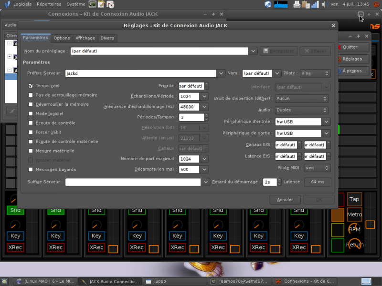Enable Écoute de contrôle matérielle
The height and width of the screenshot is (286, 382).
[x=31, y=141]
